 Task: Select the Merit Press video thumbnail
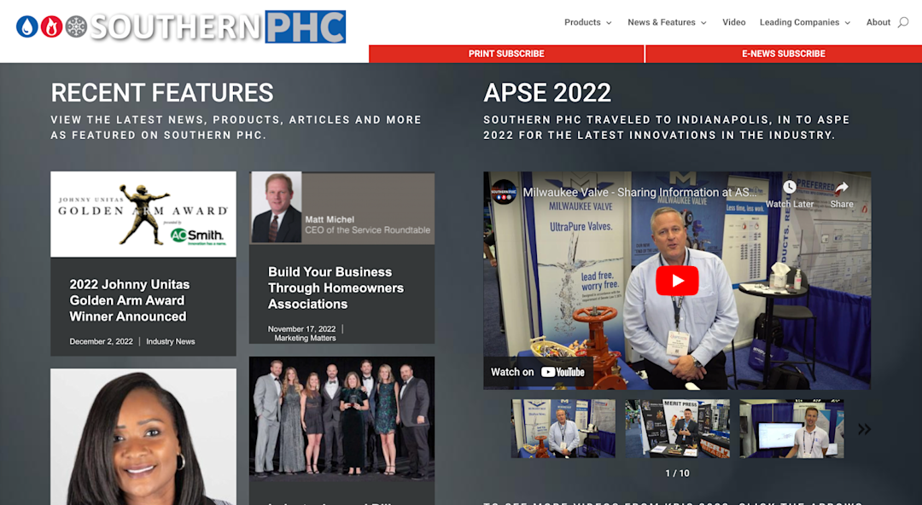coord(677,428)
